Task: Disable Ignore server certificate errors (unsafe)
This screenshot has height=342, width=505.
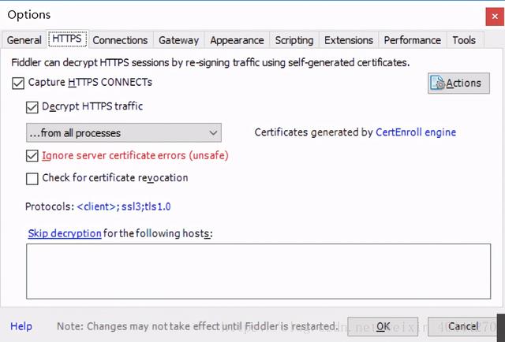Action: pos(32,156)
